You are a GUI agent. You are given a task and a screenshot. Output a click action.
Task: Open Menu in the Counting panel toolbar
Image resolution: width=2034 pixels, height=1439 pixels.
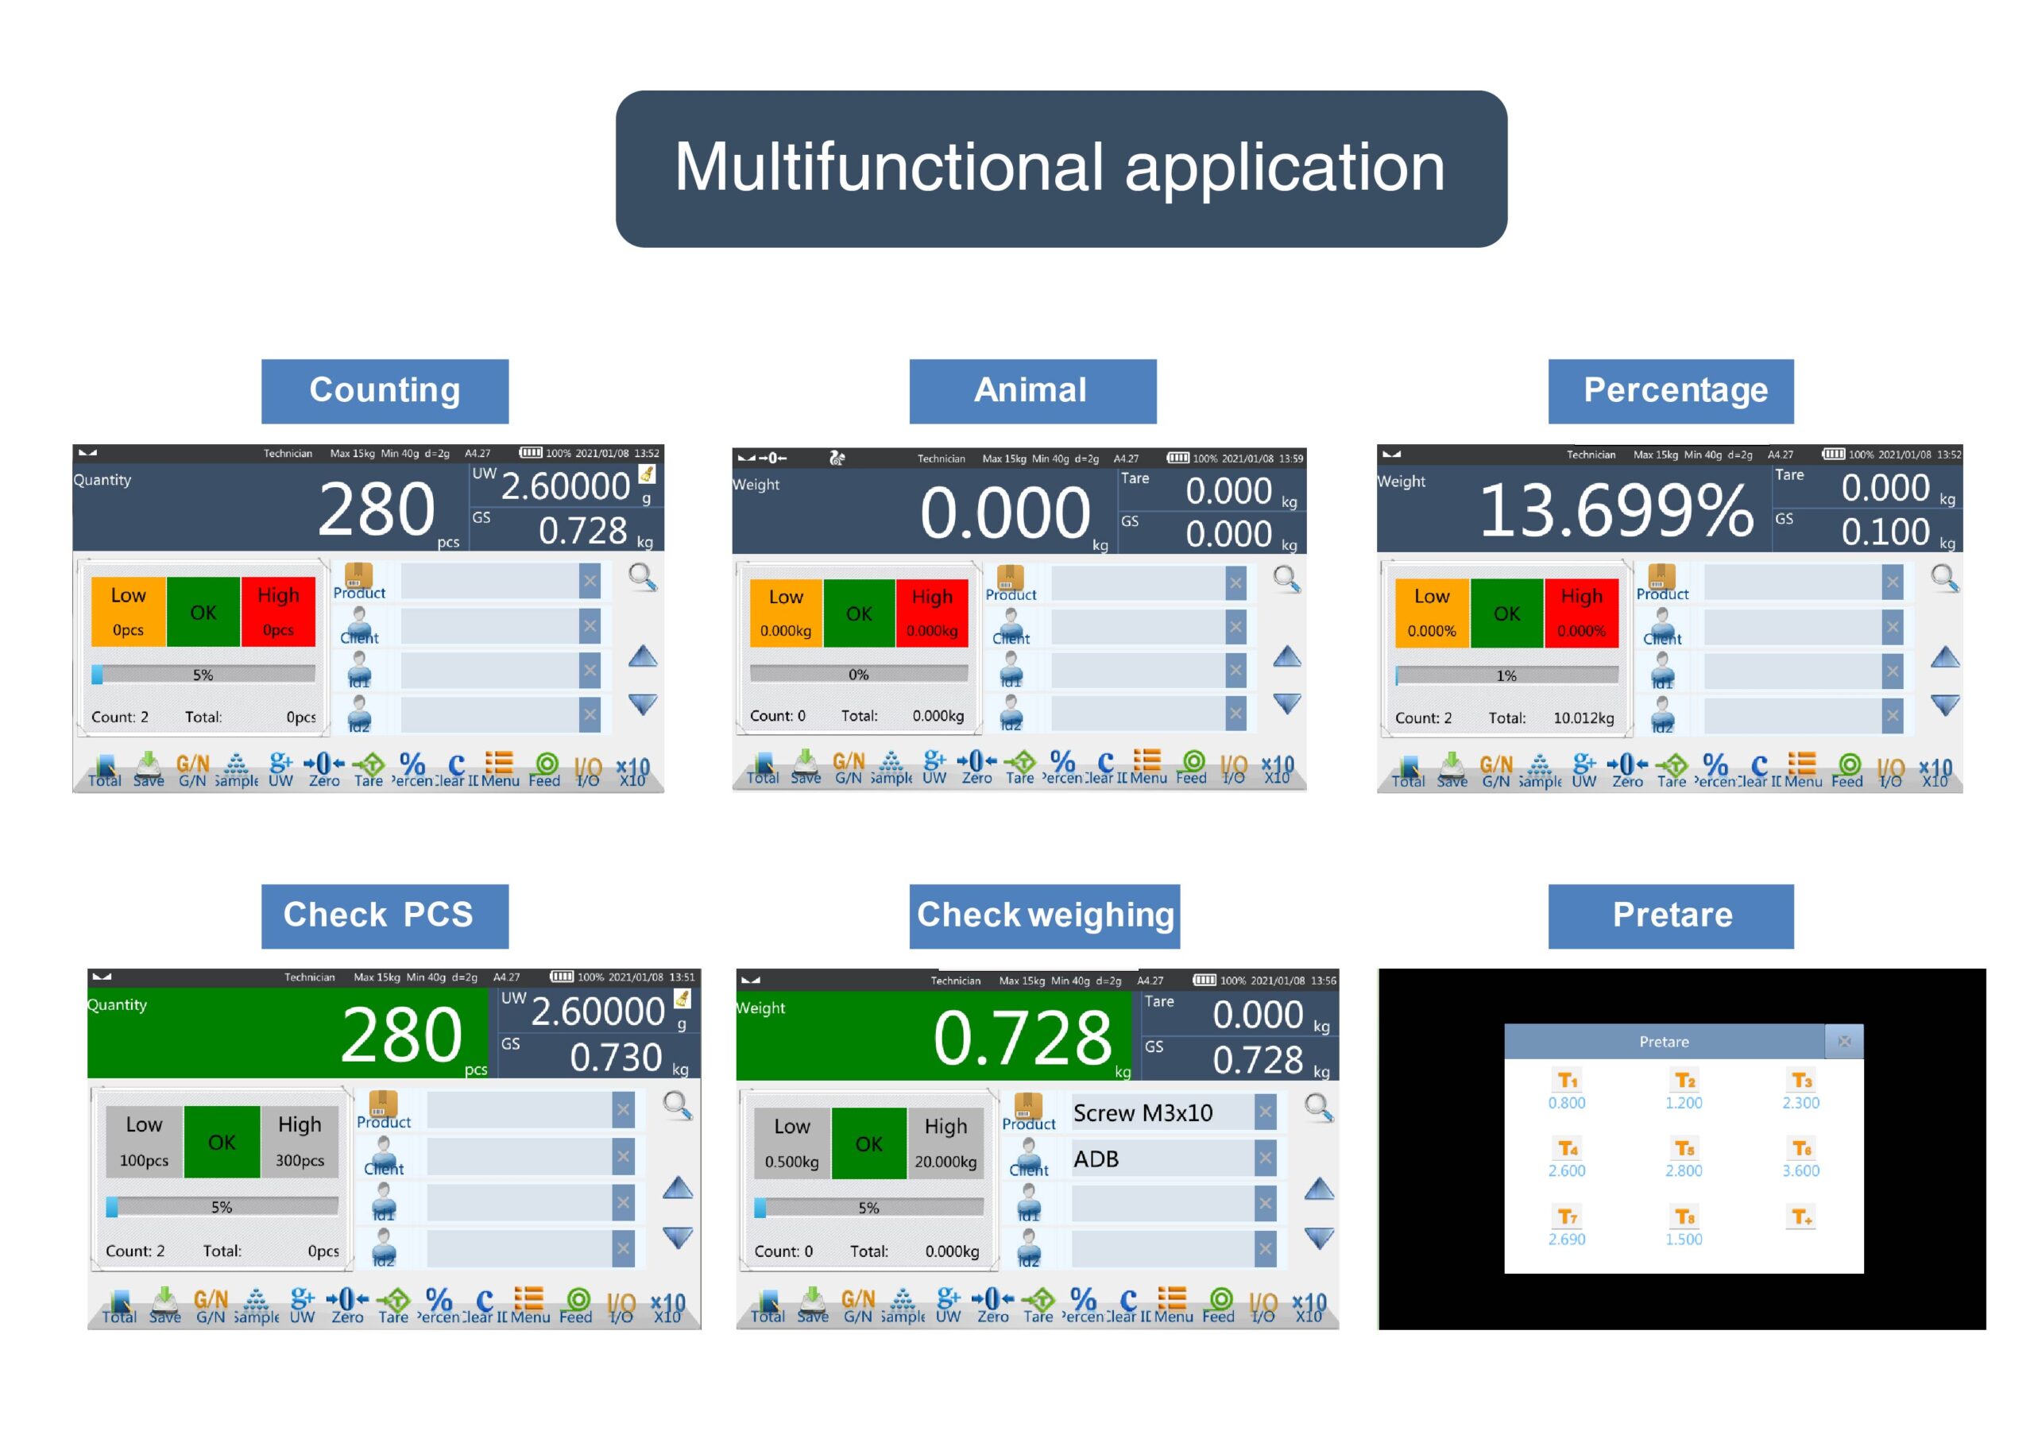(x=500, y=770)
